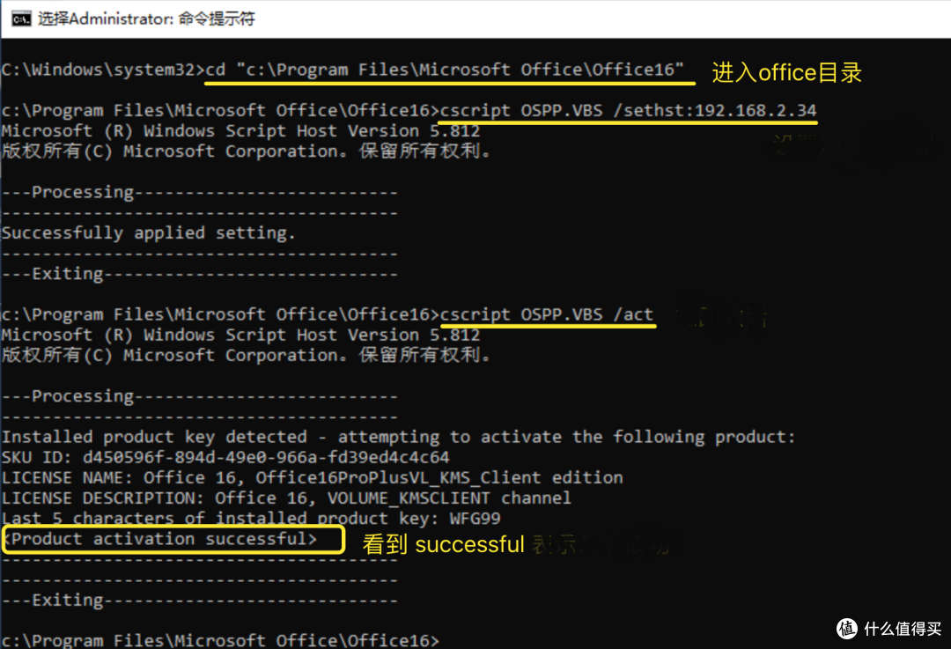The height and width of the screenshot is (649, 951).
Task: Click the final Office16> prompt at the bottom
Action: [220, 640]
